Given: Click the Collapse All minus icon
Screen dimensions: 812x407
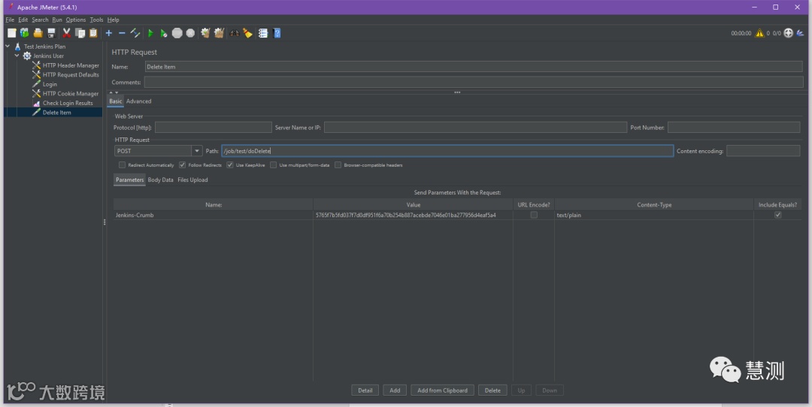Looking at the screenshot, I should [122, 33].
